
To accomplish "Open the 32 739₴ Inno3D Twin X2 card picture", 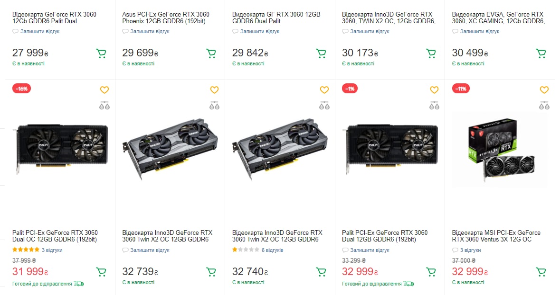I will click(x=170, y=150).
